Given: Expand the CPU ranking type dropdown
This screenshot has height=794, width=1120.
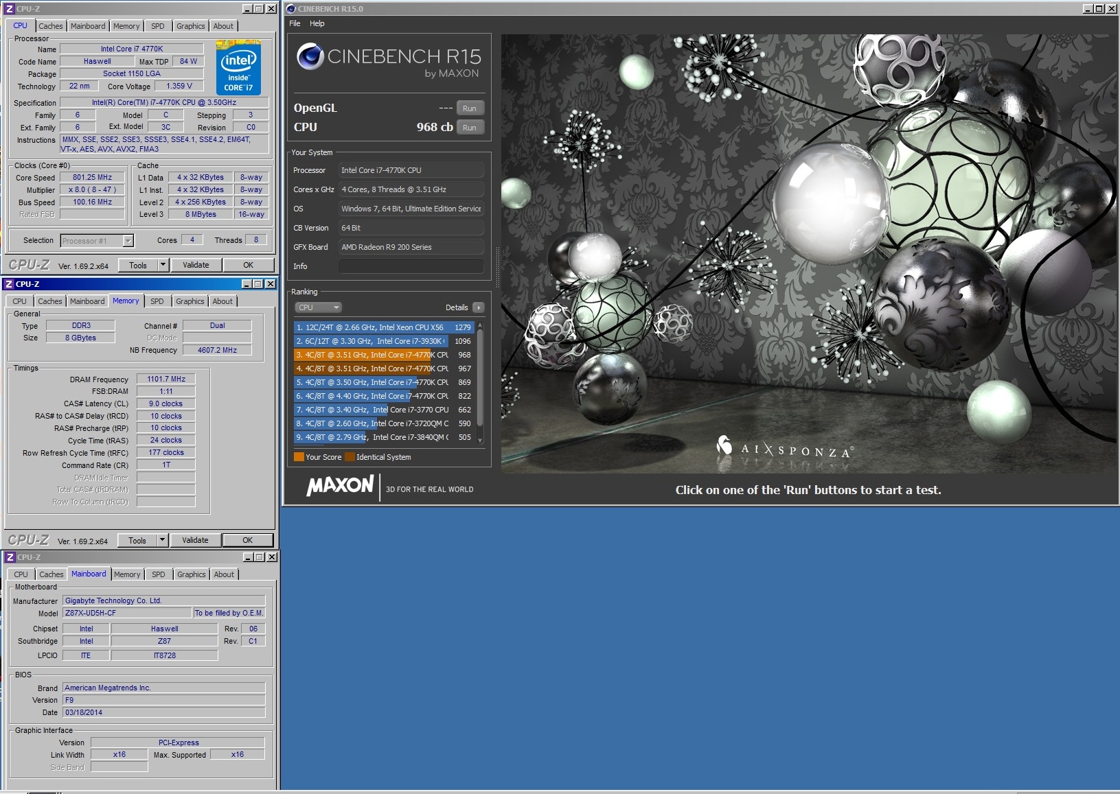Looking at the screenshot, I should click(x=318, y=307).
